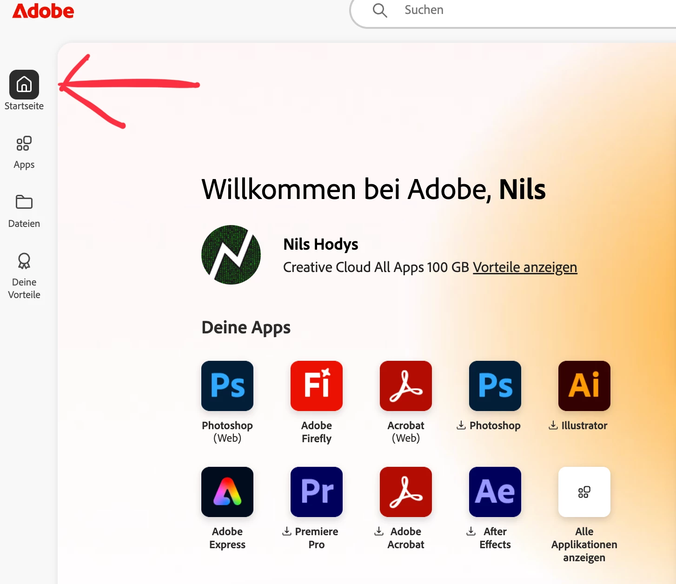This screenshot has height=584, width=676.
Task: Click the Acrobat (Web) text label
Action: pos(406,432)
